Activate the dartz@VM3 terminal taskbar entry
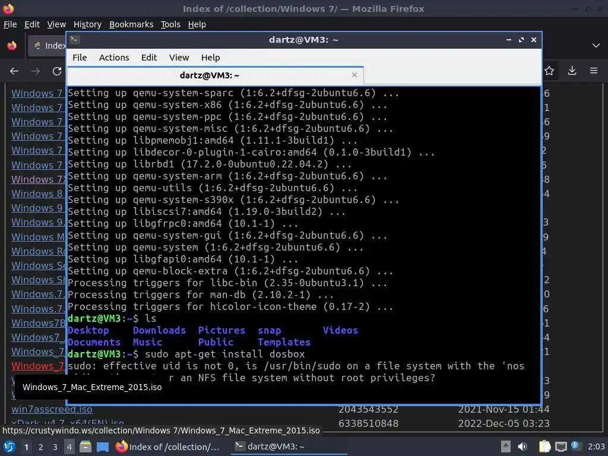608x456 pixels. click(x=289, y=446)
